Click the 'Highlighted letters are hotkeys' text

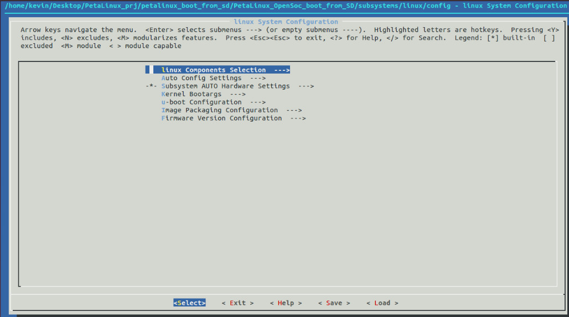click(438, 30)
